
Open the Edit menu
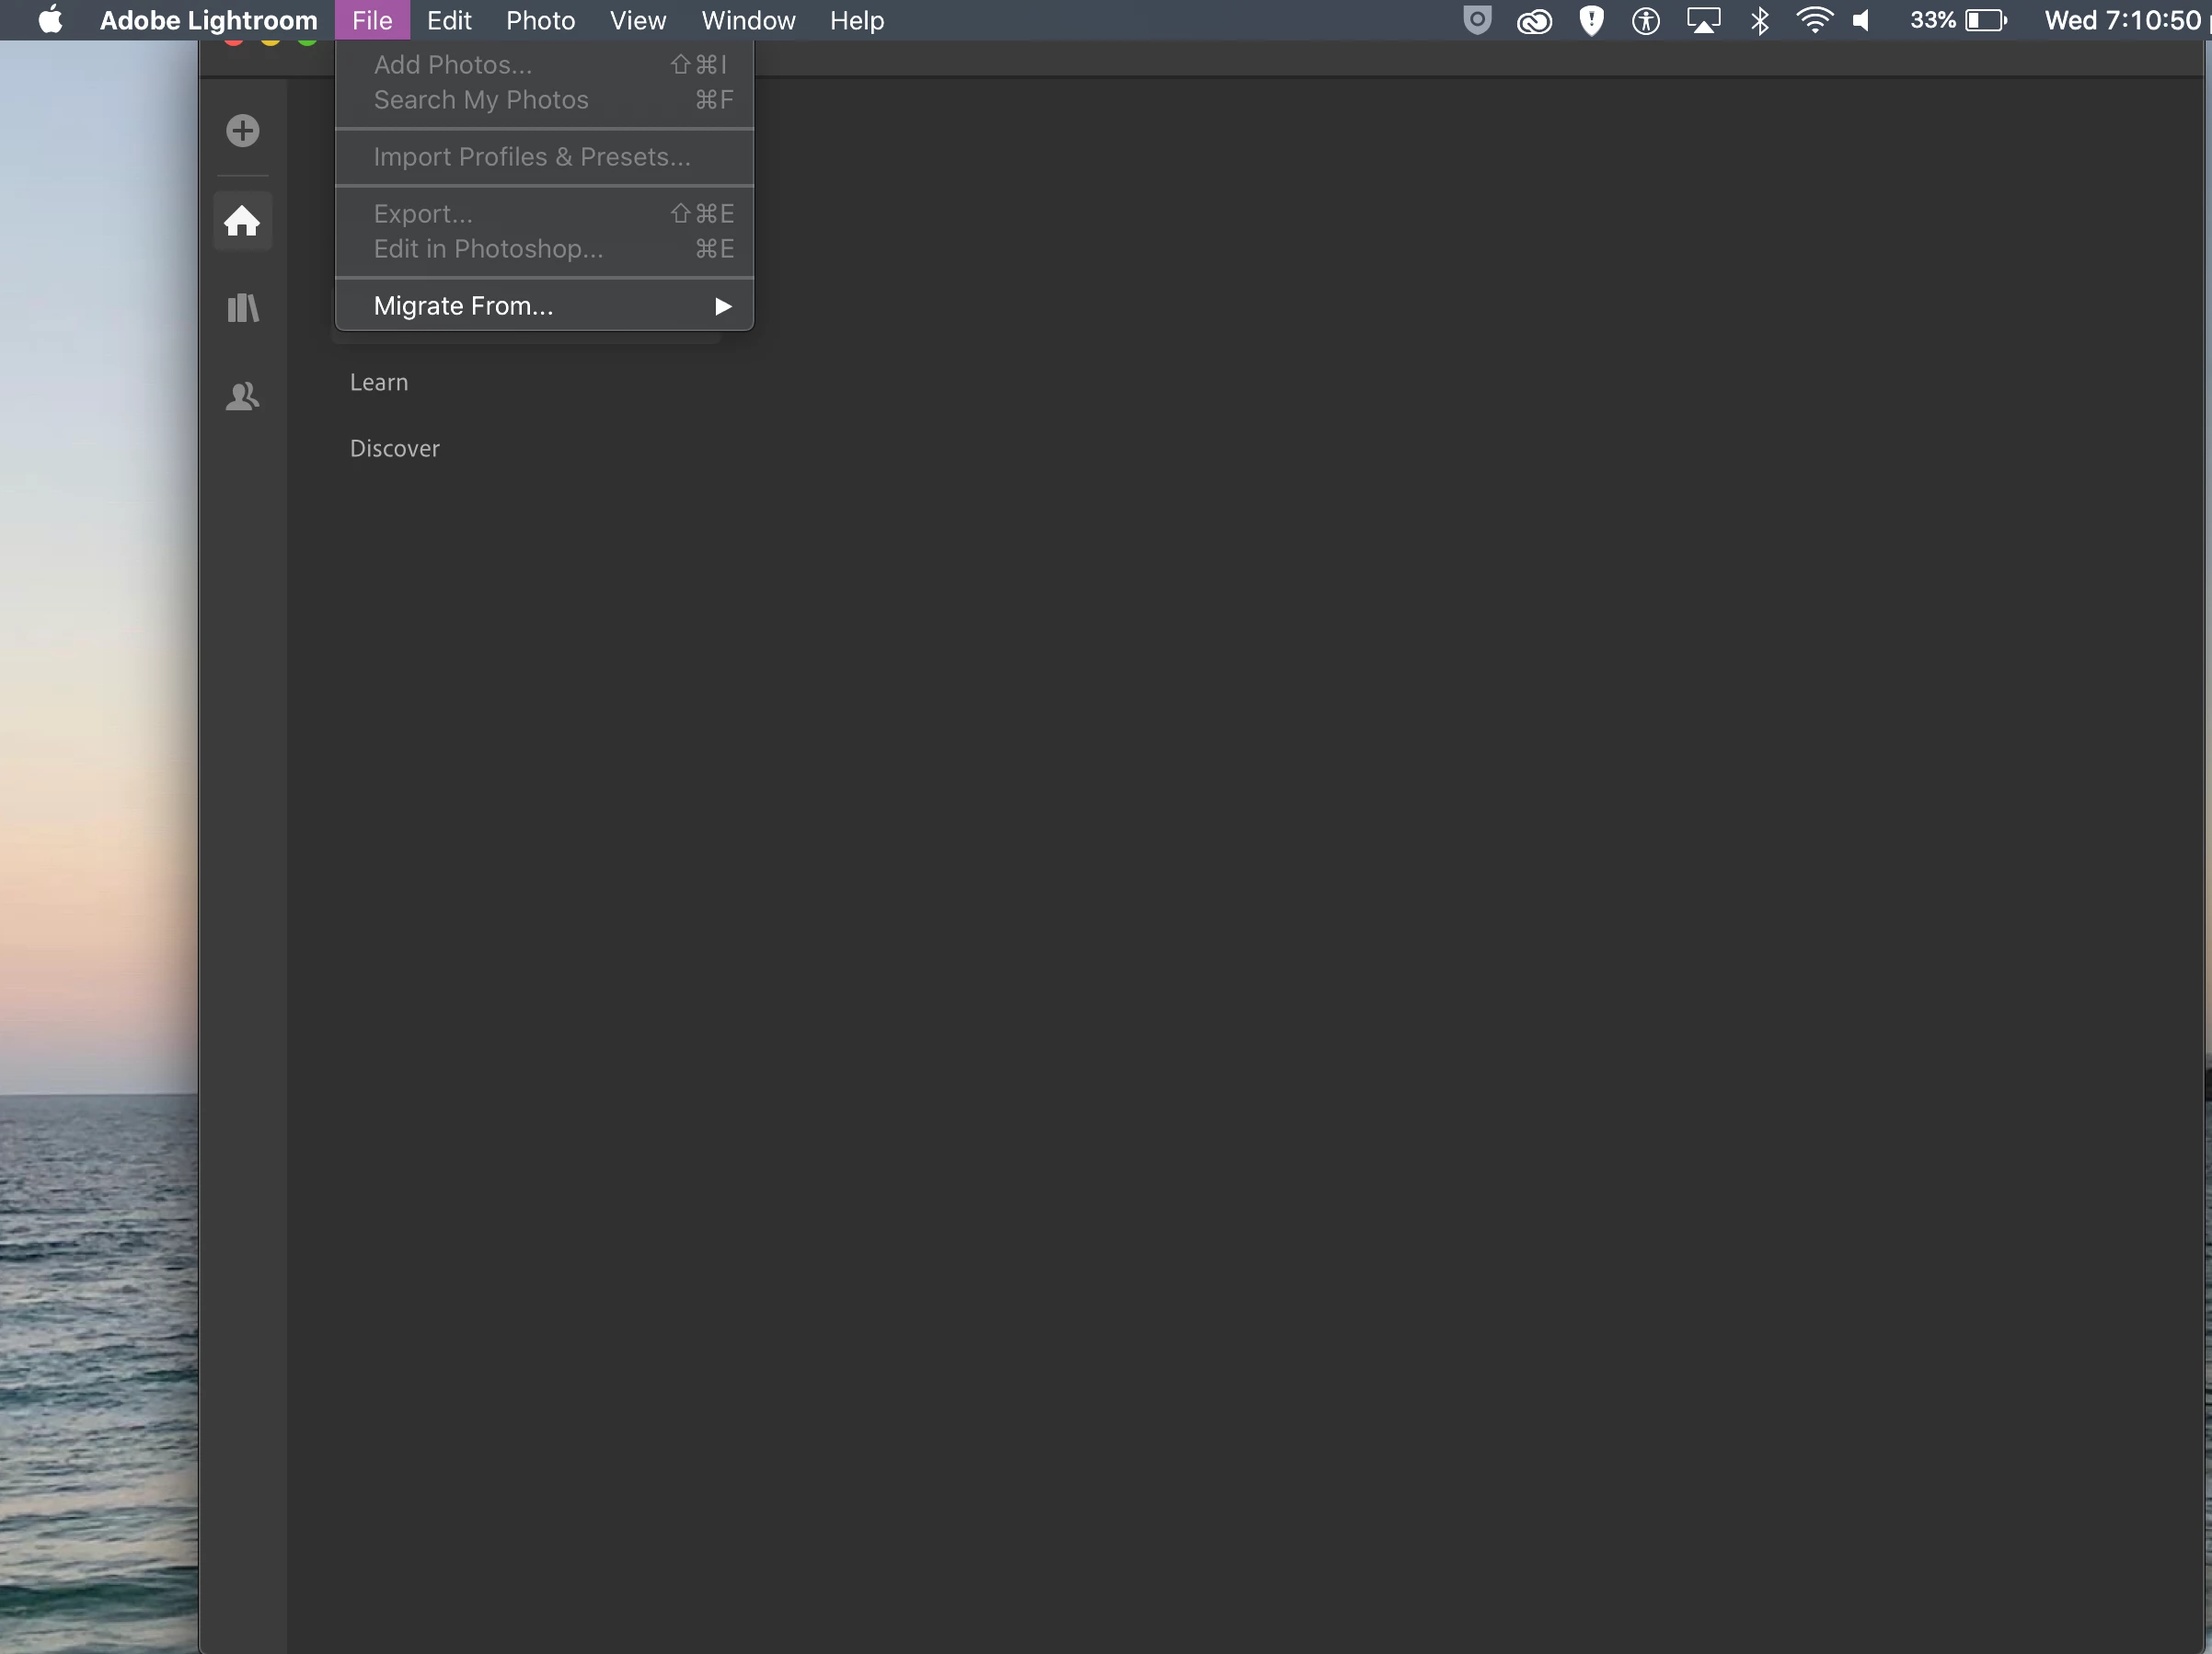tap(449, 21)
